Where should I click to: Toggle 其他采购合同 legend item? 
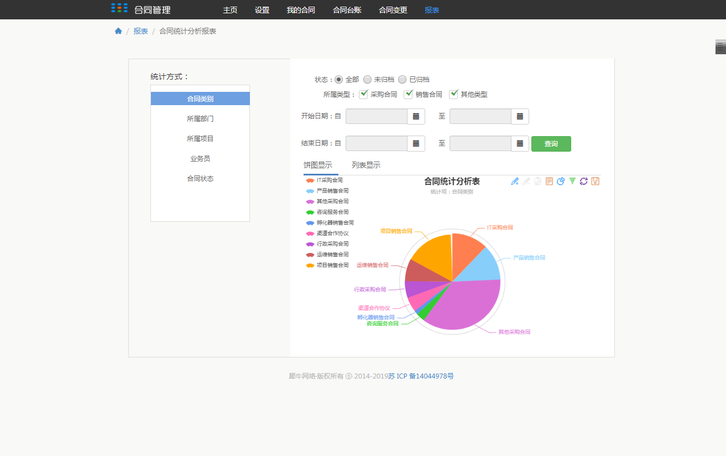327,201
